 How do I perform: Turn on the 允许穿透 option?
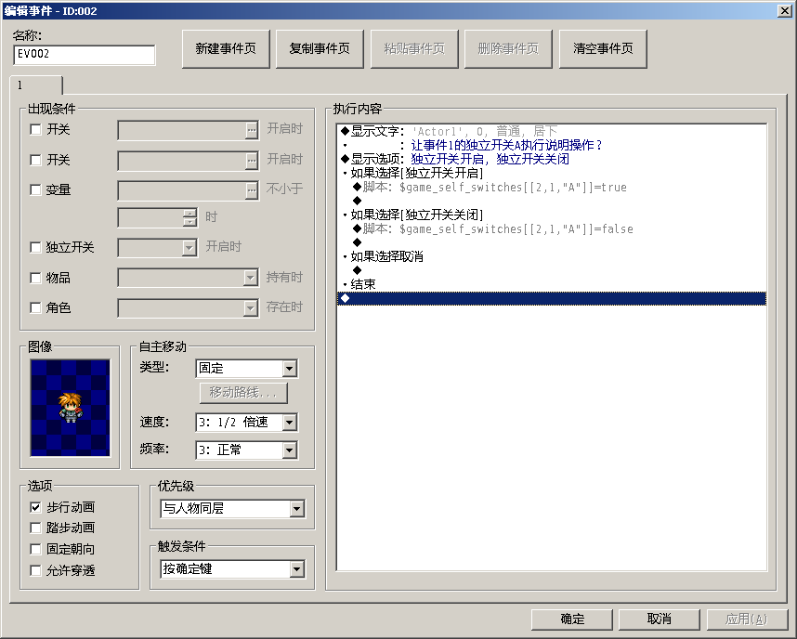pos(35,571)
